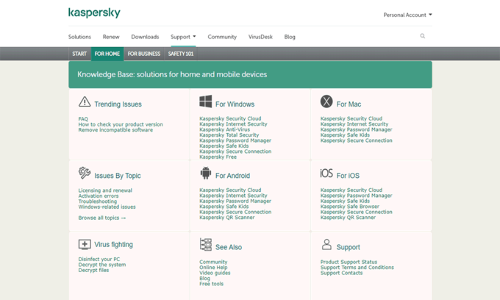Screen dimensions: 500x300
Task: Open the FAQ link
Action: pos(83,119)
